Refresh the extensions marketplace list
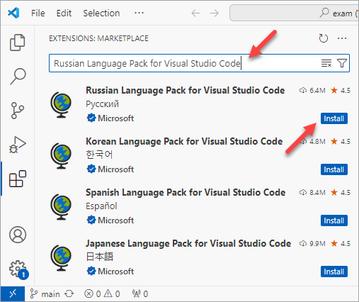The image size is (359, 302). click(323, 38)
